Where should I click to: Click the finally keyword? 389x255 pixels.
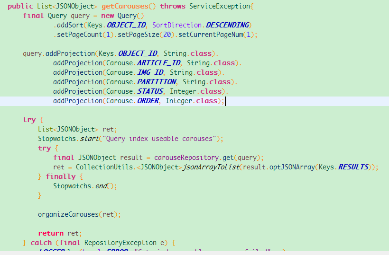(61, 176)
